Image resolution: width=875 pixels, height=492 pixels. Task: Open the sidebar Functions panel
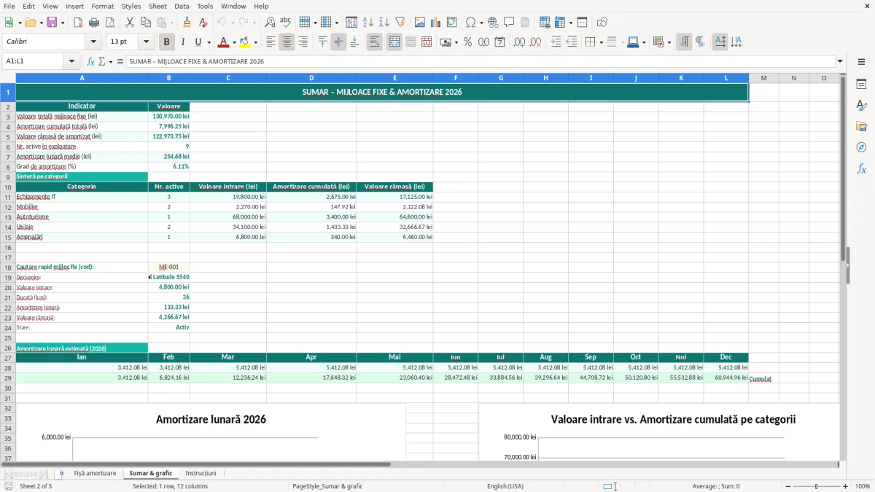[x=861, y=168]
